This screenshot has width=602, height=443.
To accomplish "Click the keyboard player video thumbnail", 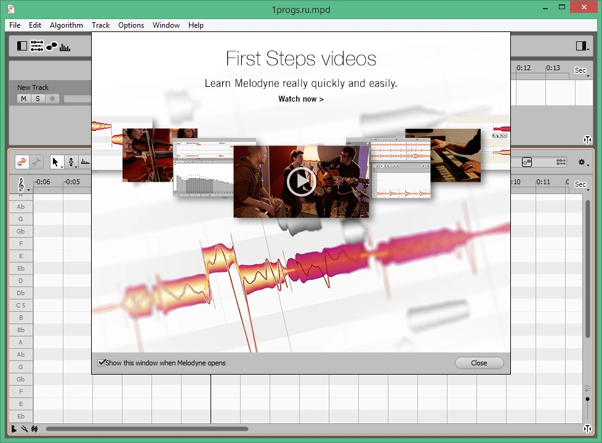I will pyautogui.click(x=456, y=155).
